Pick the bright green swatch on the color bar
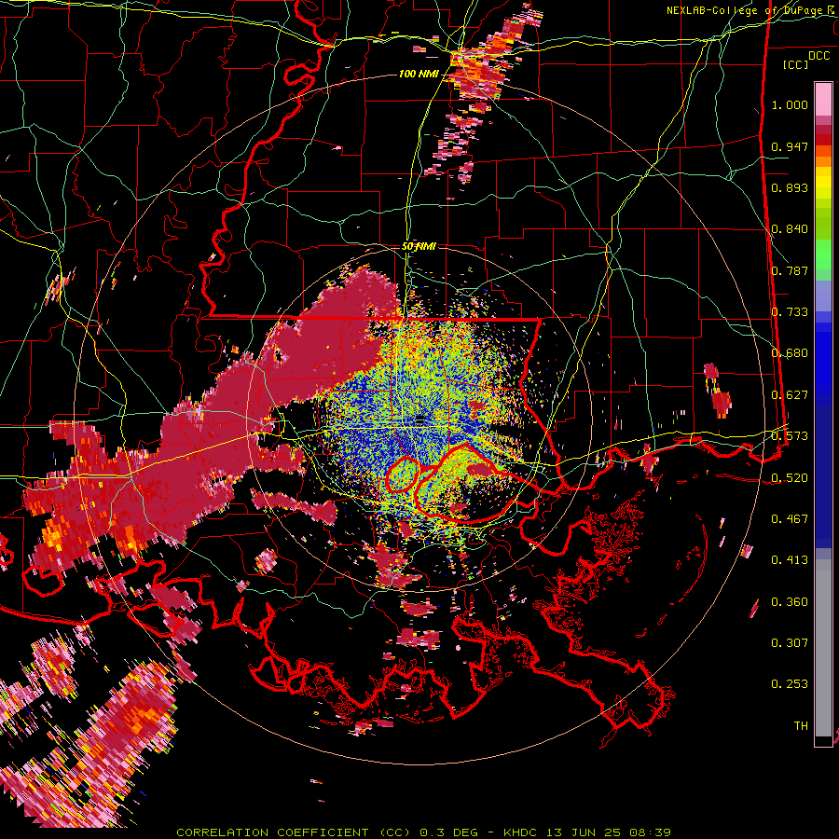This screenshot has height=839, width=839. (x=823, y=254)
